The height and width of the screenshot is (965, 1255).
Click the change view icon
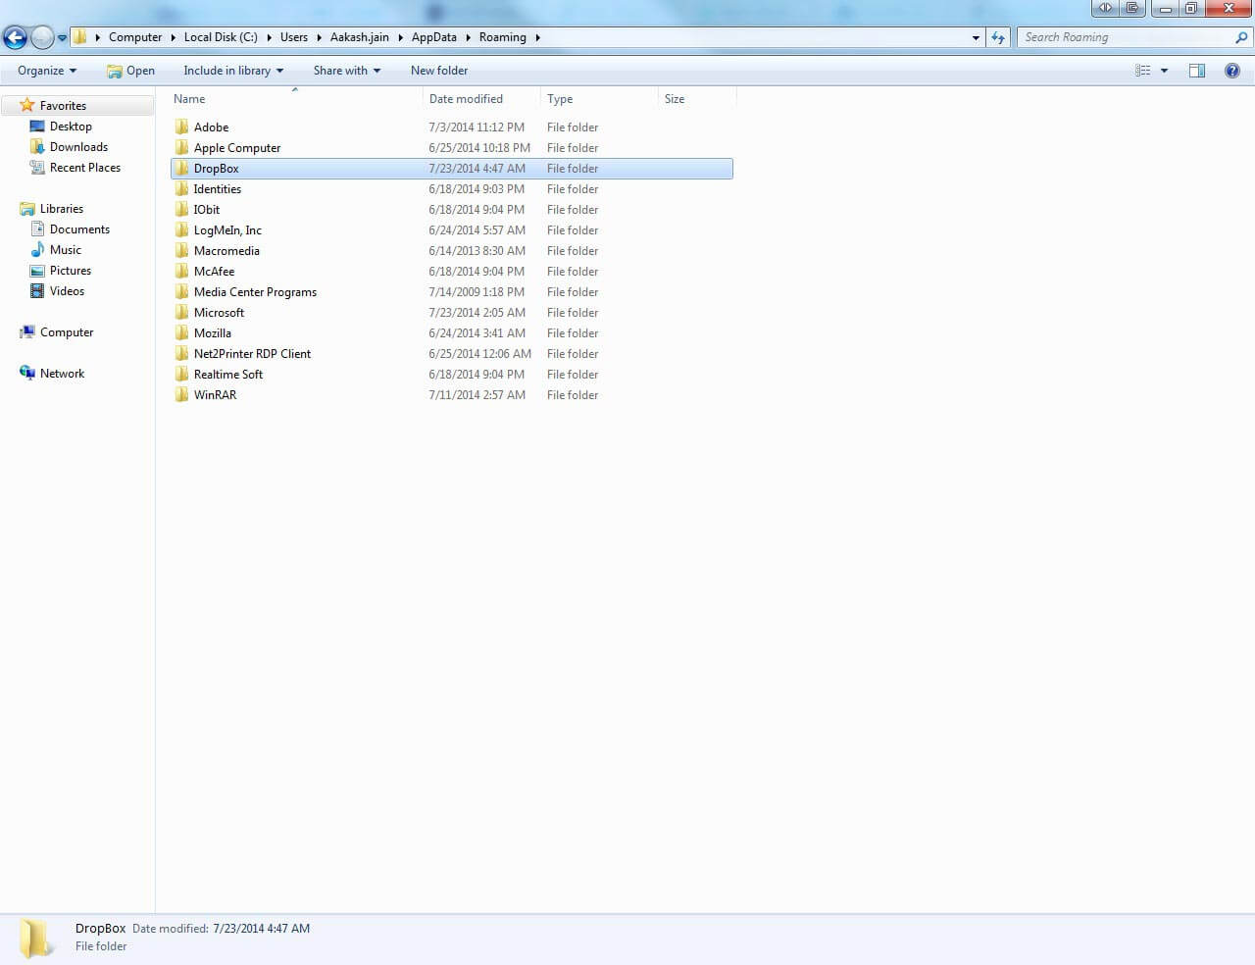click(x=1143, y=71)
